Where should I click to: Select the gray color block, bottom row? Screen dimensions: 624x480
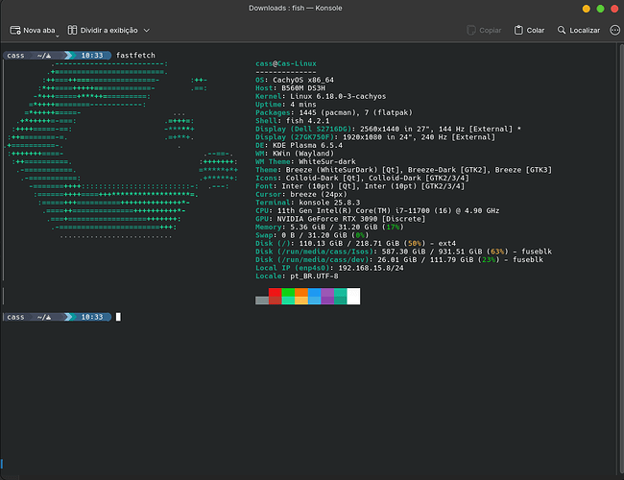tap(262, 300)
